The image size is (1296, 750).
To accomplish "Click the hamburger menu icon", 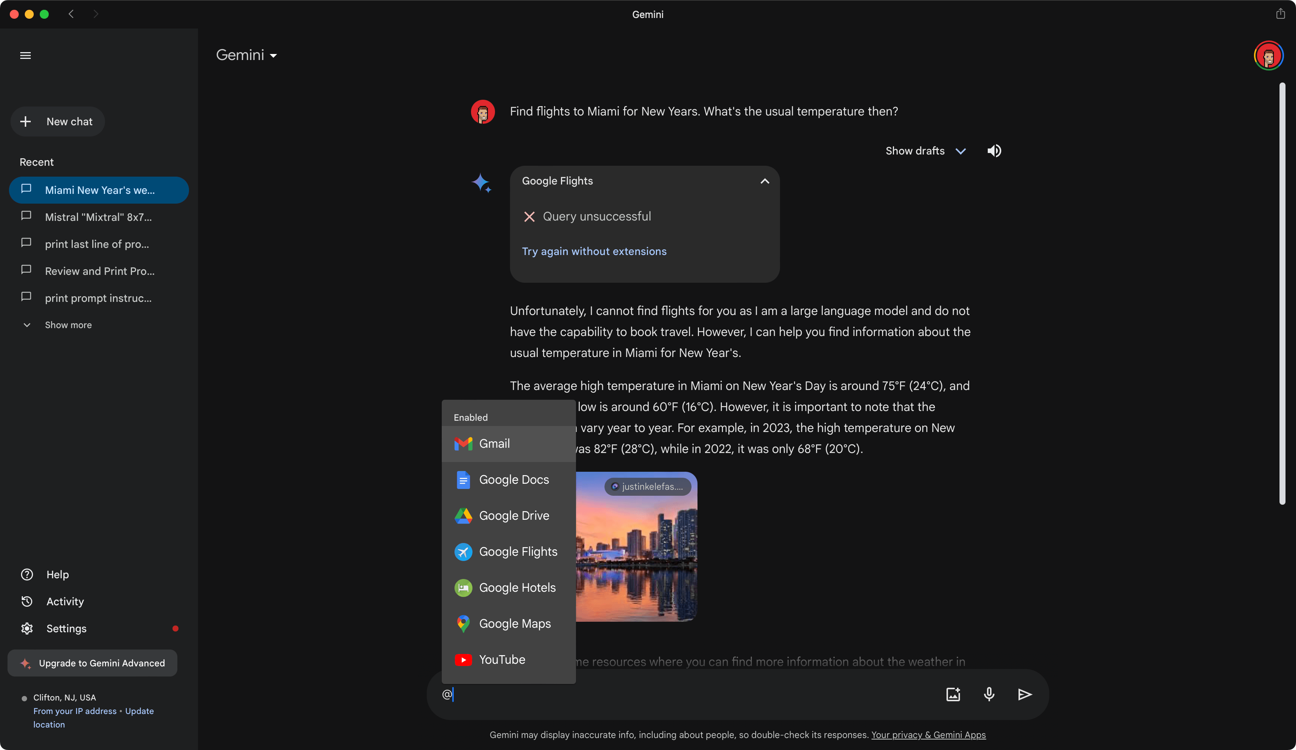I will coord(25,55).
